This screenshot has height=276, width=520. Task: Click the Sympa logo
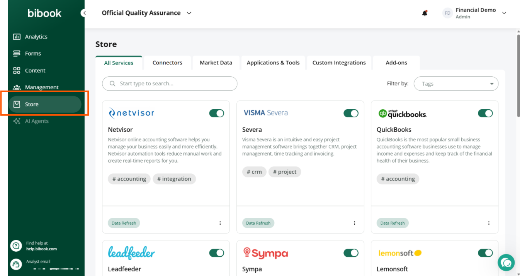click(x=266, y=253)
